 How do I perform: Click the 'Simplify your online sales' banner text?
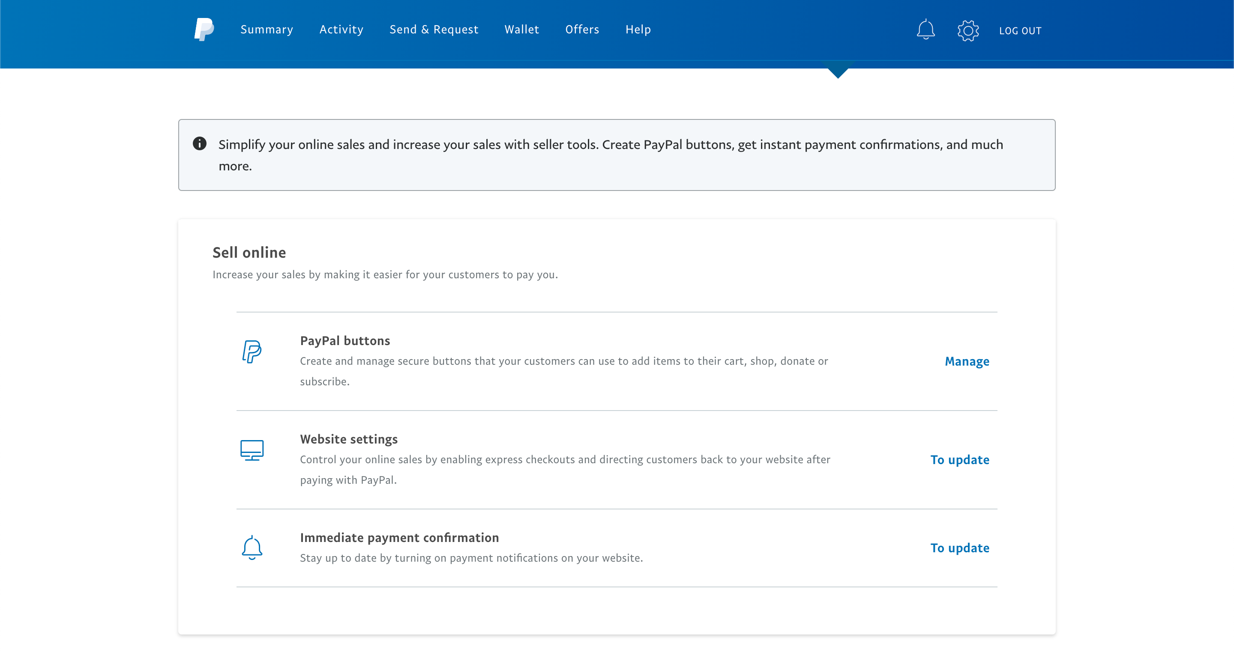click(611, 155)
